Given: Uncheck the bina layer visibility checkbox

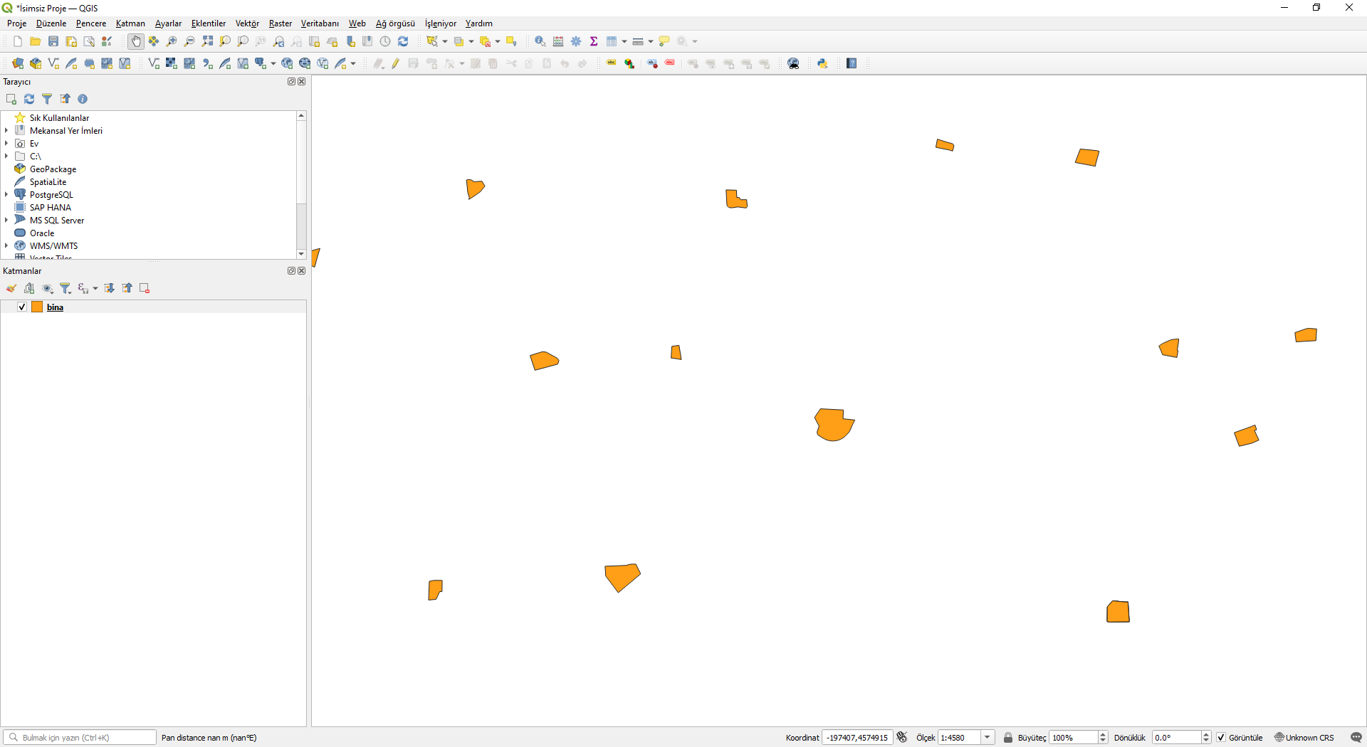Looking at the screenshot, I should click(x=22, y=307).
